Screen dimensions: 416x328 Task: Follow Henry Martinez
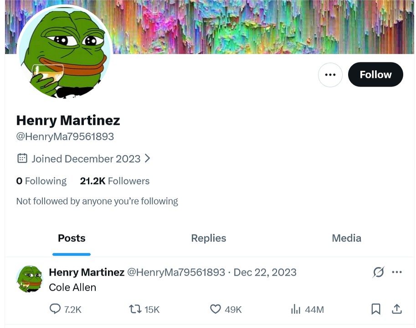375,75
